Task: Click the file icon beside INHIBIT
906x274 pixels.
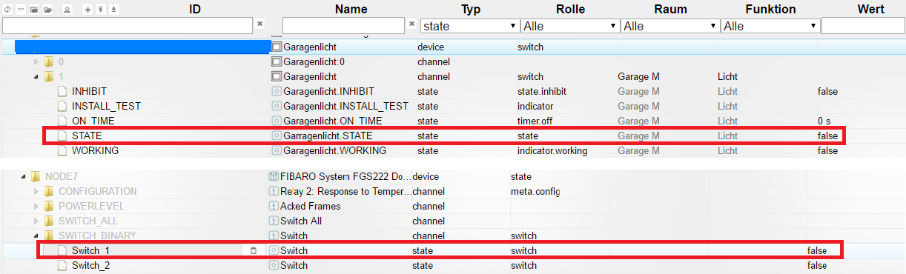Action: point(62,91)
